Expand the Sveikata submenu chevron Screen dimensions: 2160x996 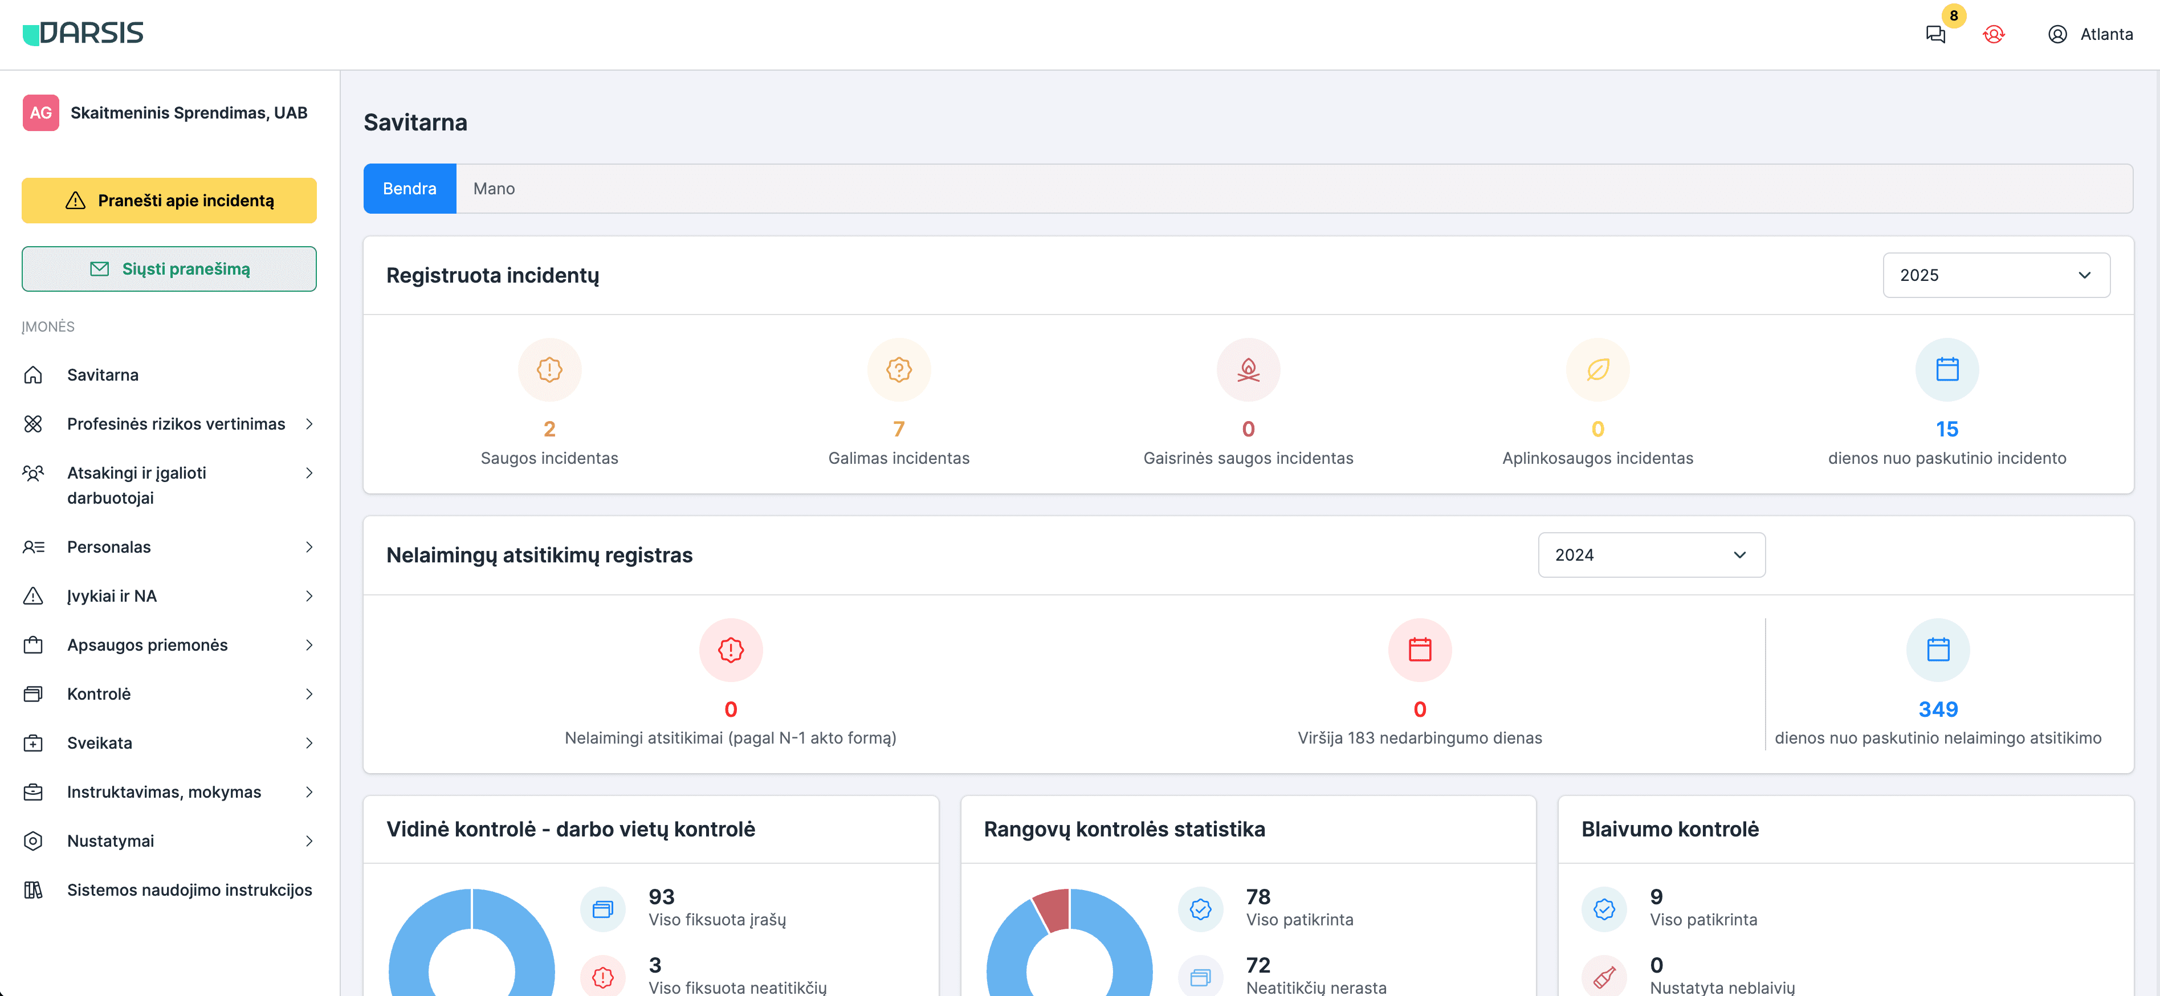pyautogui.click(x=309, y=743)
